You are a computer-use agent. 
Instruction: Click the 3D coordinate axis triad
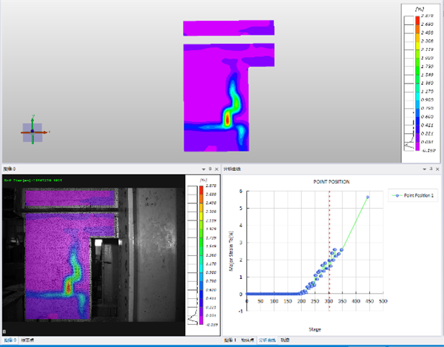coord(33,130)
